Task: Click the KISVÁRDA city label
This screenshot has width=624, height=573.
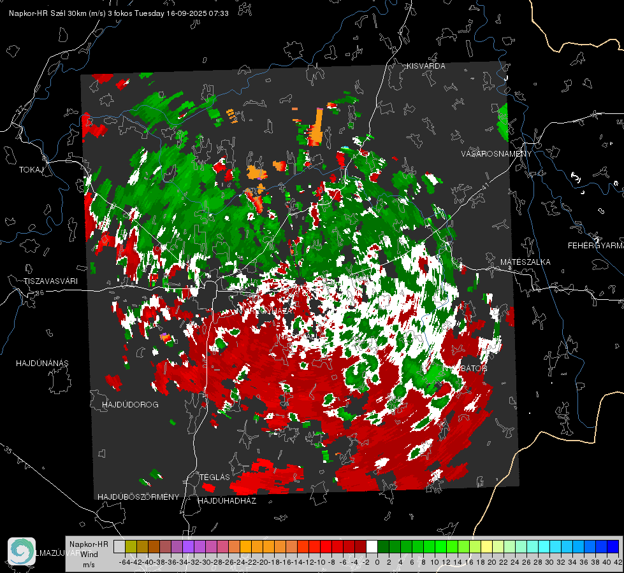Action: coord(426,66)
